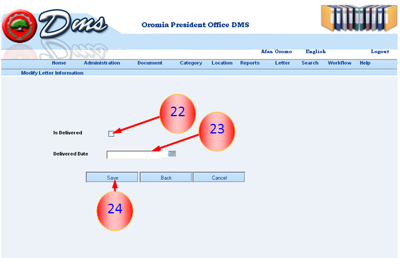400x258 pixels.
Task: Open the Administration menu
Action: click(102, 63)
